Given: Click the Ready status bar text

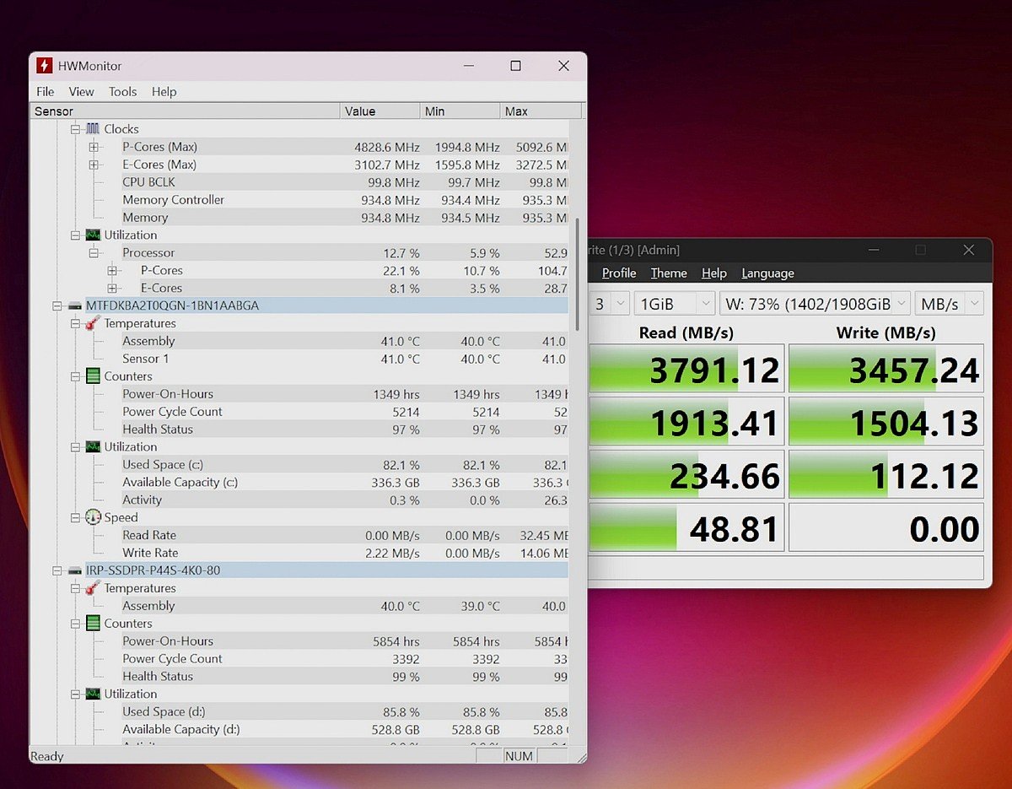Looking at the screenshot, I should tap(47, 756).
